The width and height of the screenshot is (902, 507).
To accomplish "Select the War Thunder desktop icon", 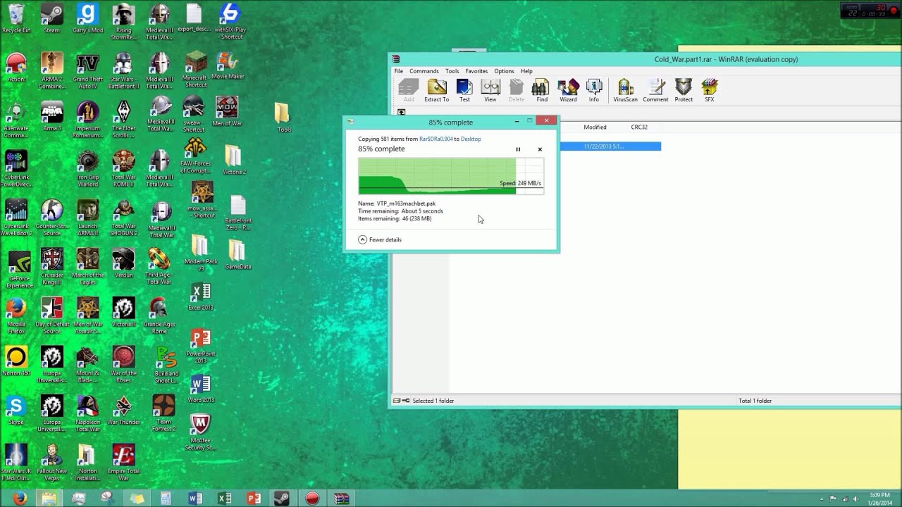I will (123, 411).
